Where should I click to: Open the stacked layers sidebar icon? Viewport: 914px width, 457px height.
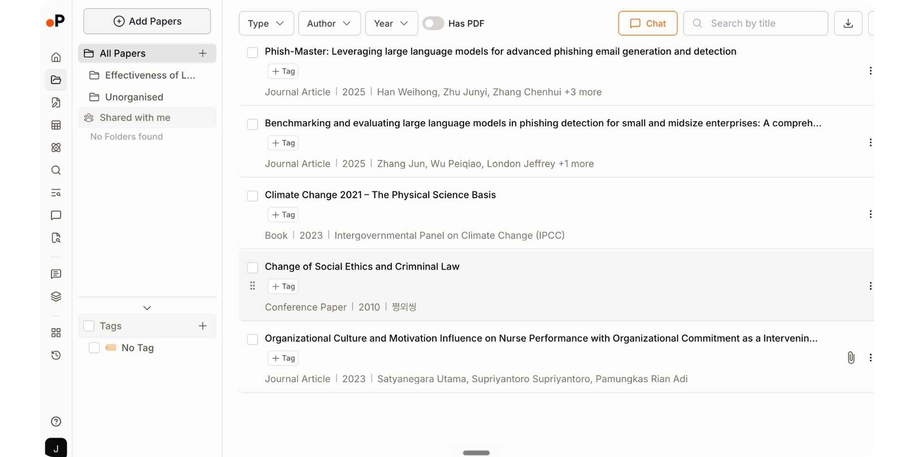56,297
